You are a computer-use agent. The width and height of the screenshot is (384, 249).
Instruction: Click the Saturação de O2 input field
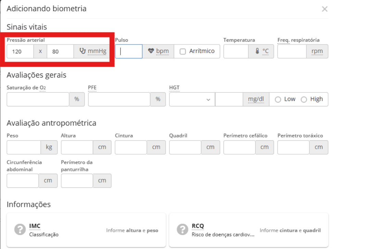point(38,99)
